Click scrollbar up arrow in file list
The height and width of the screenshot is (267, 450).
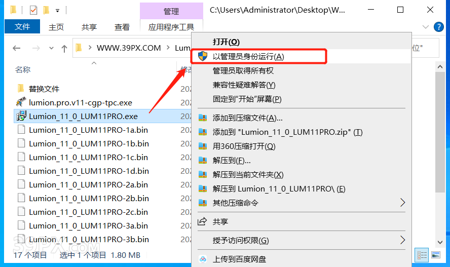coord(440,67)
